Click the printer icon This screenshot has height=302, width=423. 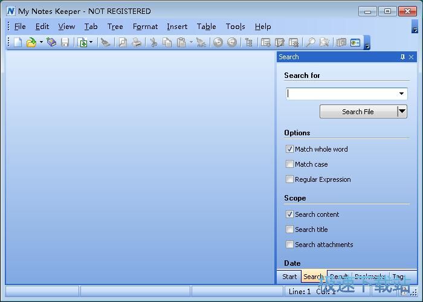click(x=137, y=42)
